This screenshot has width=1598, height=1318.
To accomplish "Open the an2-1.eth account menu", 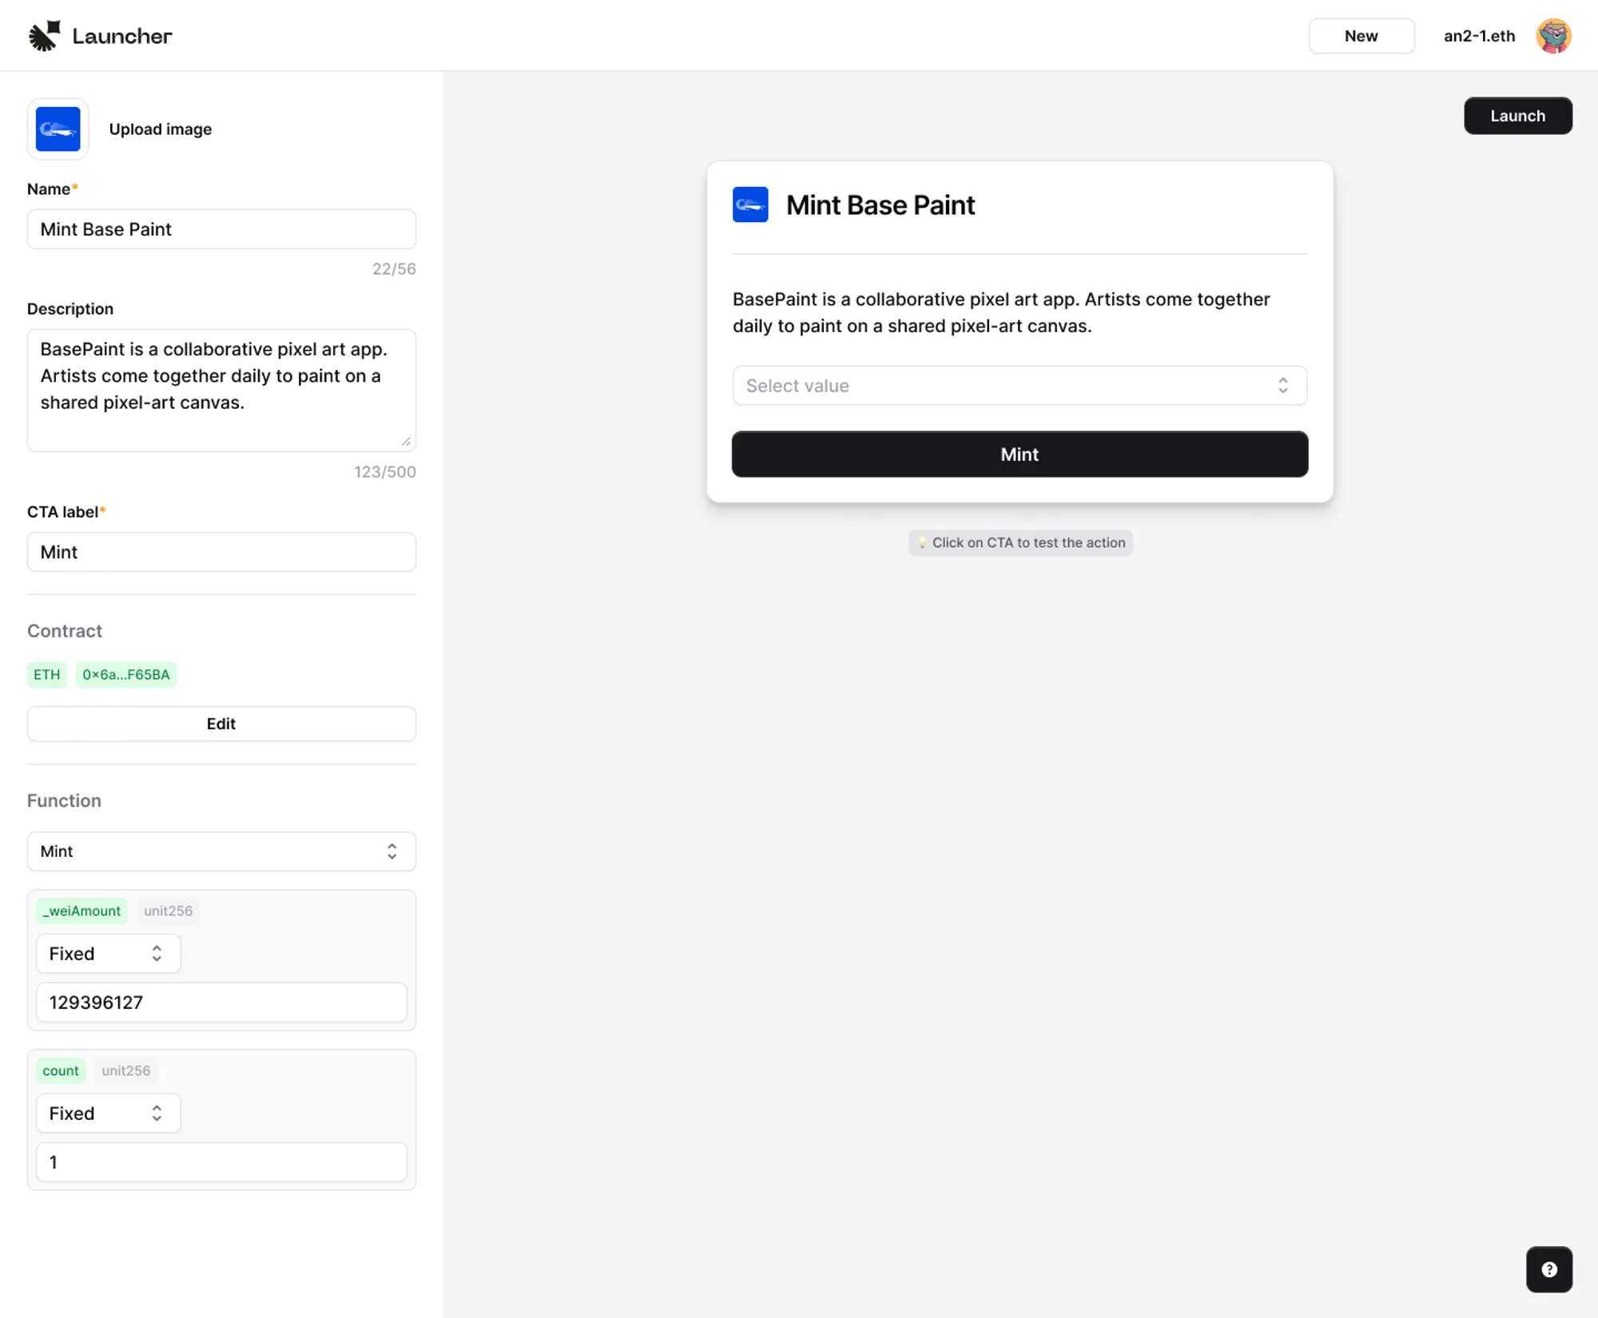I will pyautogui.click(x=1478, y=35).
